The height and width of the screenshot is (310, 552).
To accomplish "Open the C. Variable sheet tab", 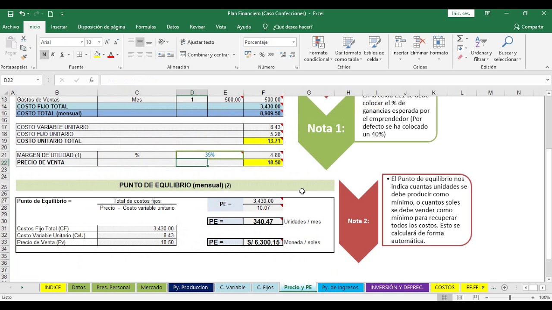I will (232, 287).
